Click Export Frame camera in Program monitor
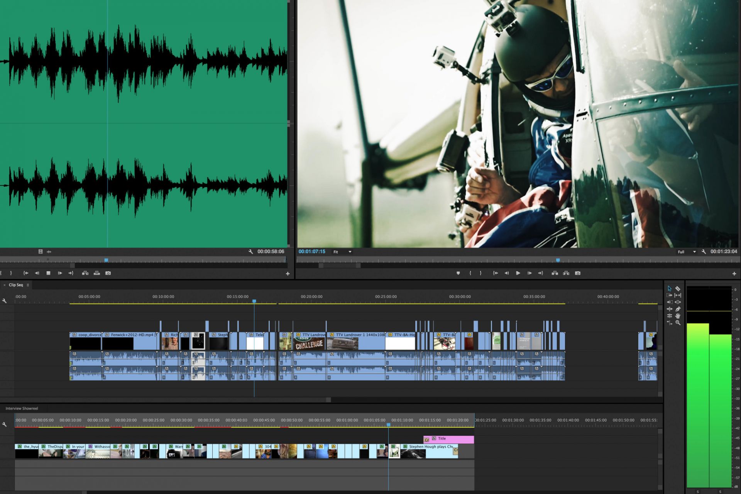Viewport: 741px width, 494px height. [x=578, y=273]
